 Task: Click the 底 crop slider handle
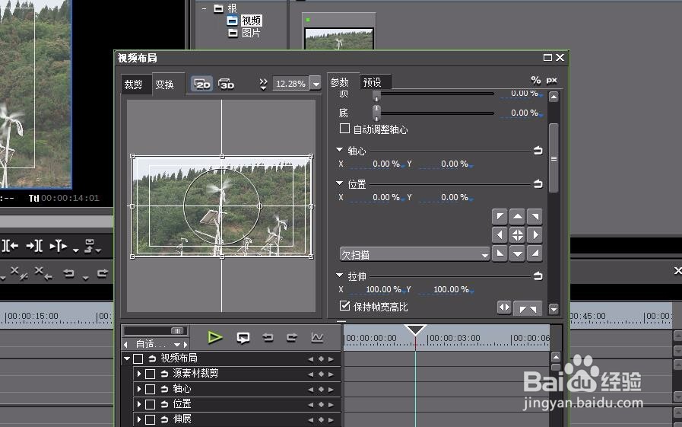(376, 113)
